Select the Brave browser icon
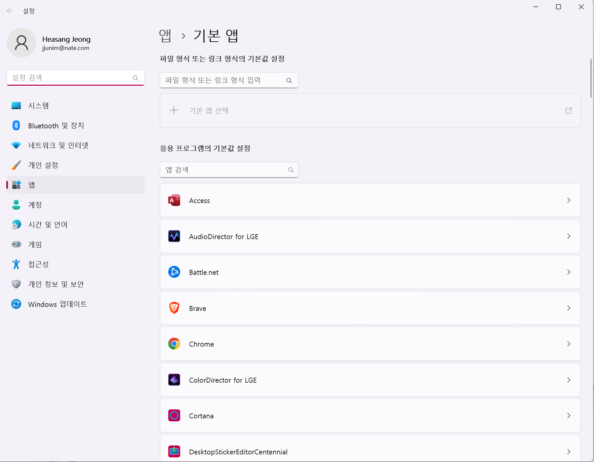This screenshot has height=462, width=594. [174, 308]
